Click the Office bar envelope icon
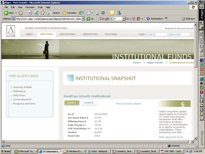This screenshot has width=205, height=154. pos(202,33)
